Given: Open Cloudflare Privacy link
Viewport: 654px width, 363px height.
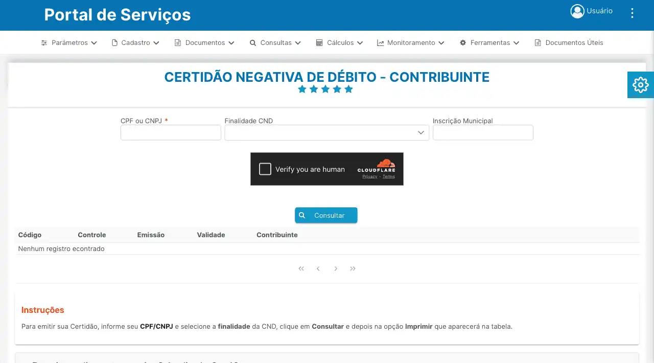Looking at the screenshot, I should coord(369,177).
